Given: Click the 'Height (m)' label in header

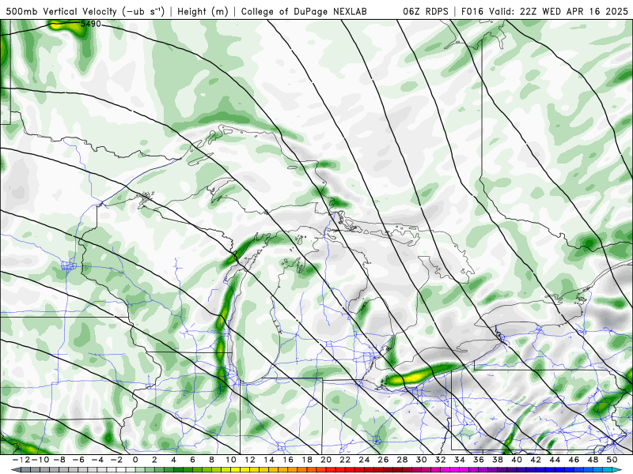Looking at the screenshot, I should click(203, 11).
